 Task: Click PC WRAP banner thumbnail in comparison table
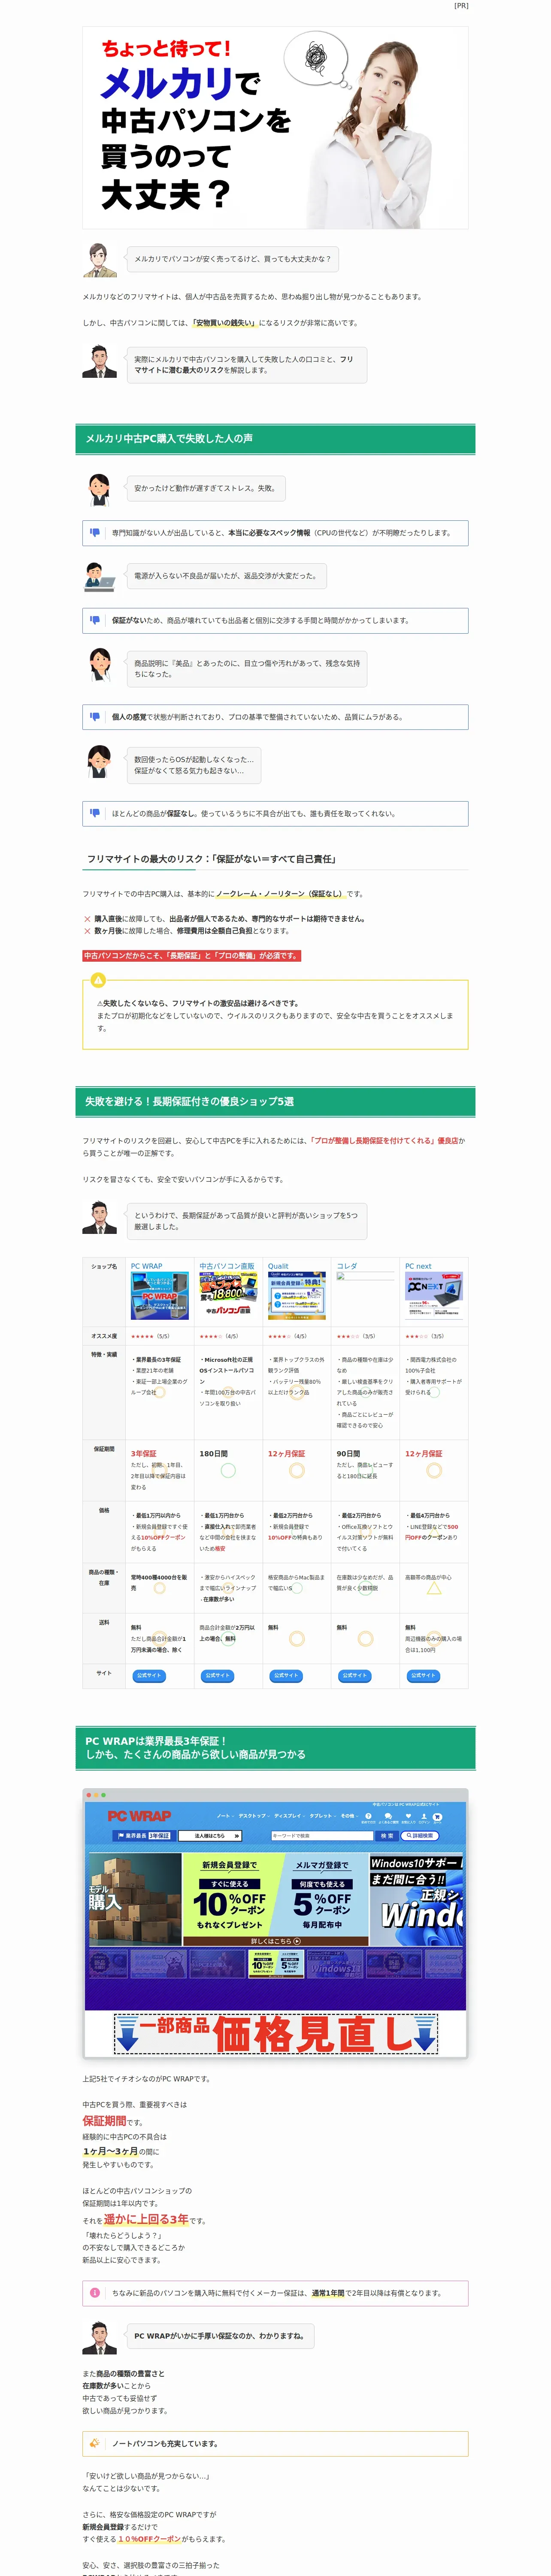pyautogui.click(x=160, y=1296)
